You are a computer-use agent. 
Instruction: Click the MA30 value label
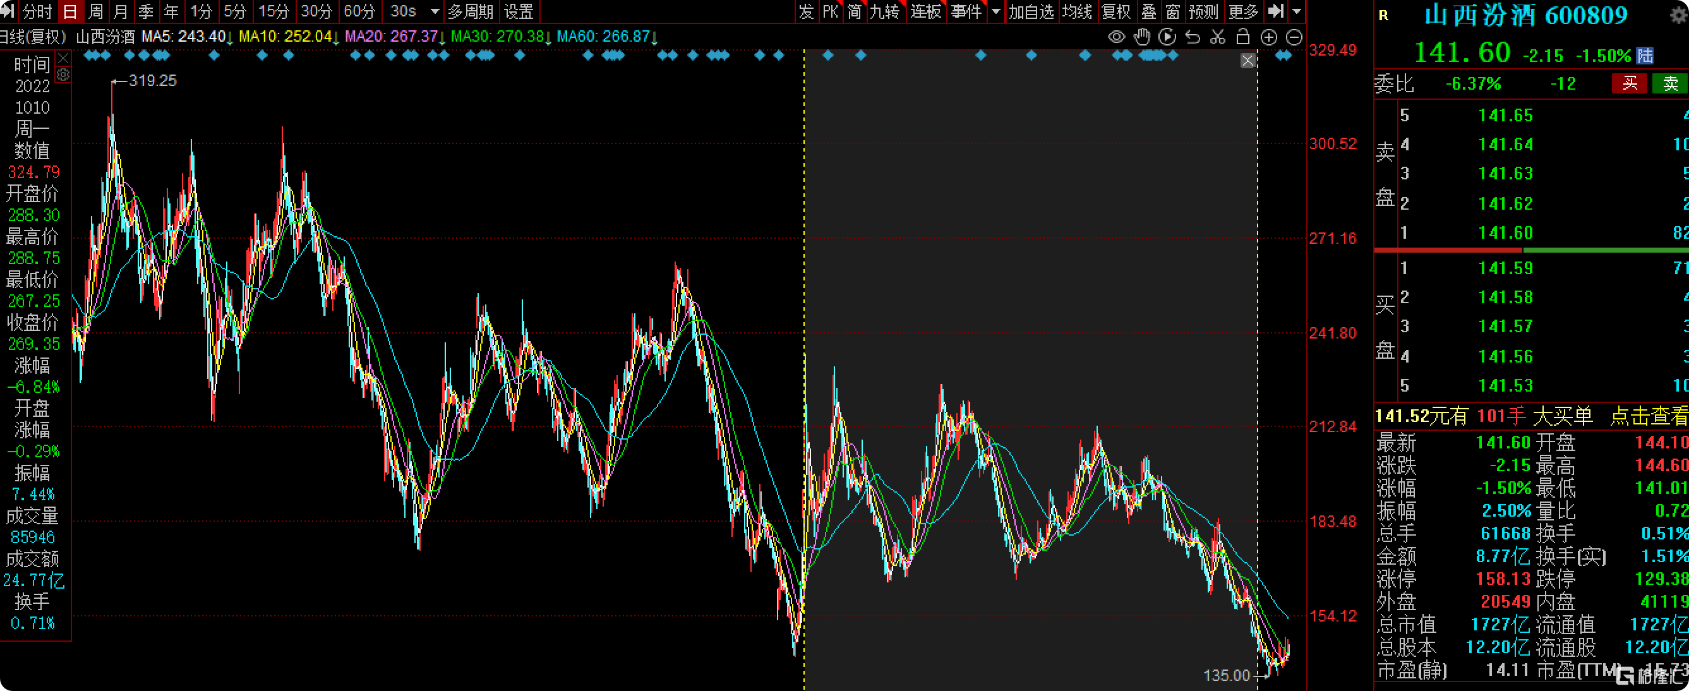coord(502,37)
